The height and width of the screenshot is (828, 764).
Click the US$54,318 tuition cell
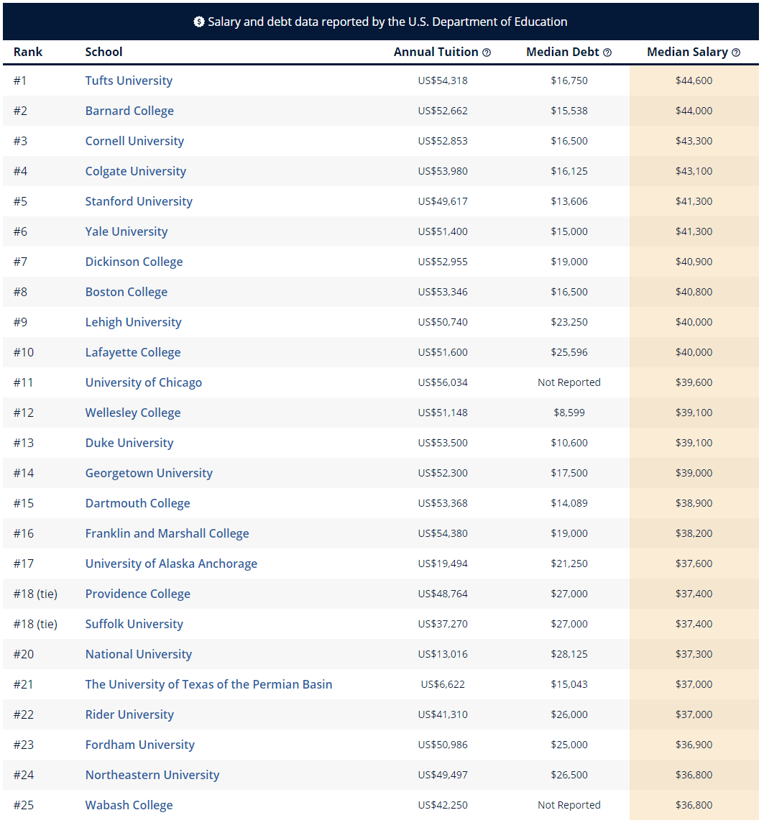click(443, 80)
